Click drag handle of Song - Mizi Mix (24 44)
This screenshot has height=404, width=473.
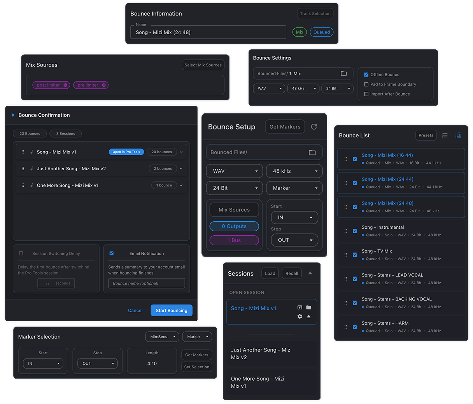345,183
